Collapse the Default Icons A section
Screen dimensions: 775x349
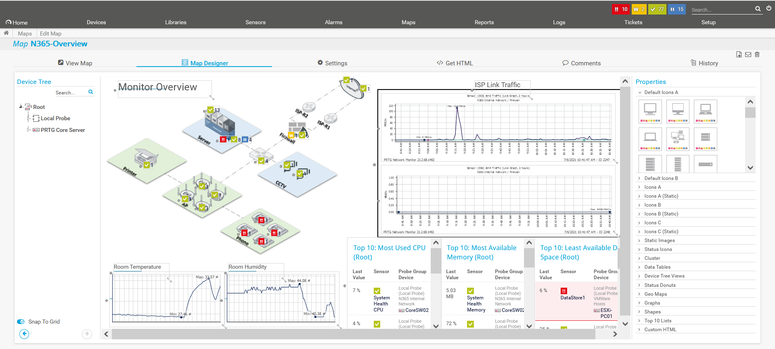tap(640, 92)
